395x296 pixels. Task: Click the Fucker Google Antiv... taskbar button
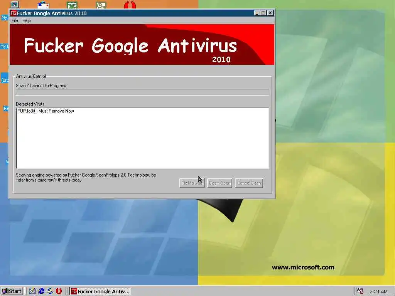100,291
